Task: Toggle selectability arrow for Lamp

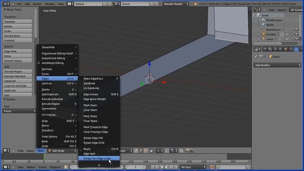Action: pos(292,39)
